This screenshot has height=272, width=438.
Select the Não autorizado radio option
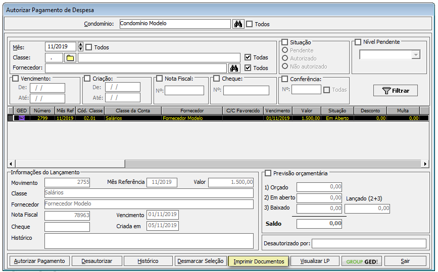coord(285,66)
